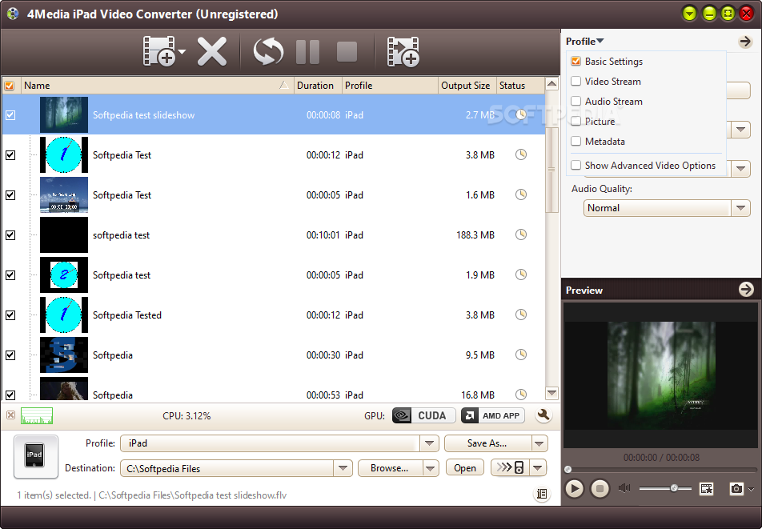This screenshot has width=762, height=529.
Task: Click file list scrollbar up arrow
Action: 551,83
